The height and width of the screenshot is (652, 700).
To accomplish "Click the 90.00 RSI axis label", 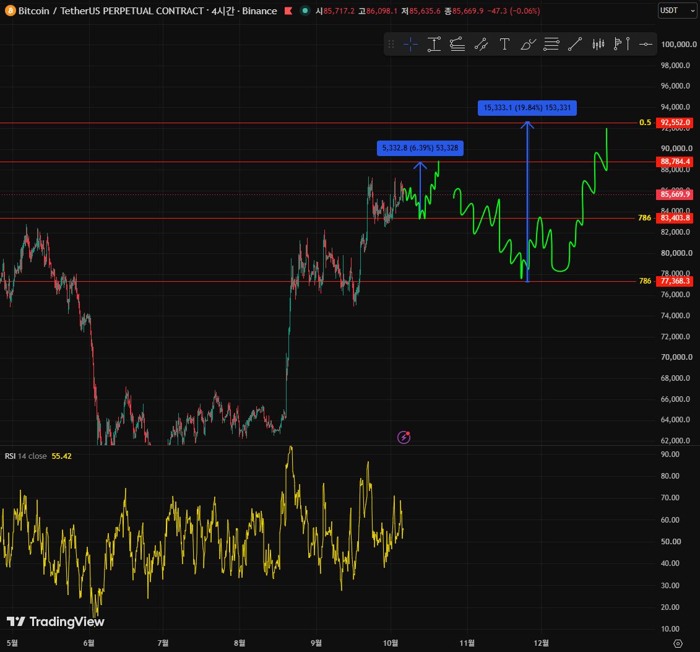I will click(670, 454).
